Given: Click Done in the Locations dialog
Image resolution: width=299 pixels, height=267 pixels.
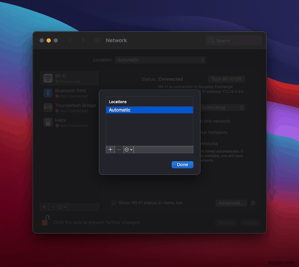Looking at the screenshot, I should [182, 164].
